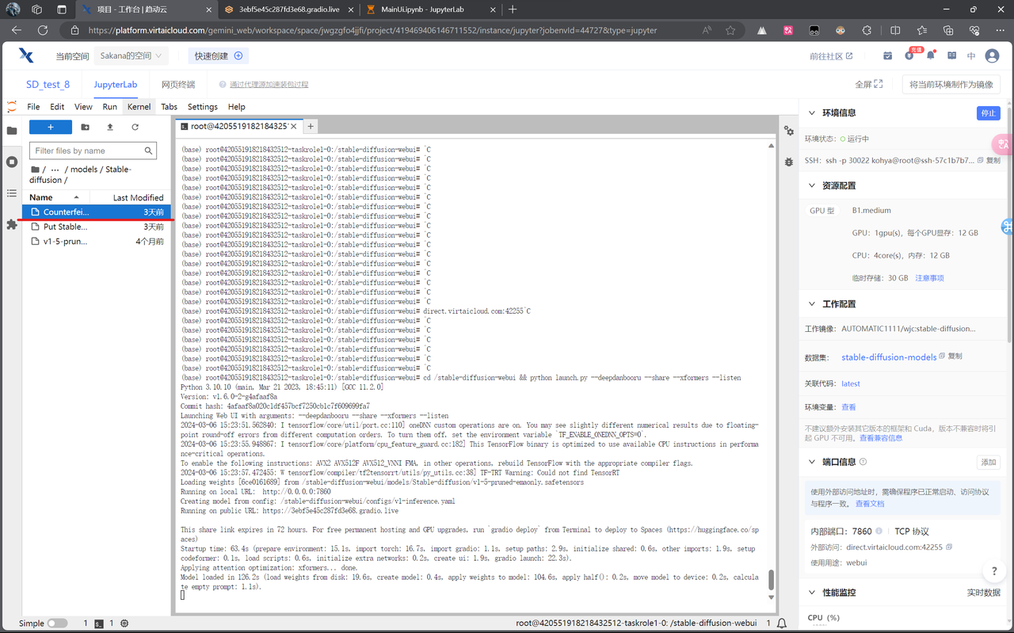Click the upload files icon

click(110, 127)
